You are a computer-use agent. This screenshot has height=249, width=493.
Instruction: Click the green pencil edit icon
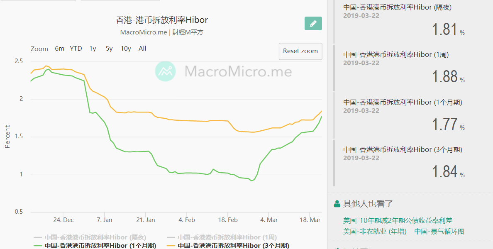pos(313,24)
